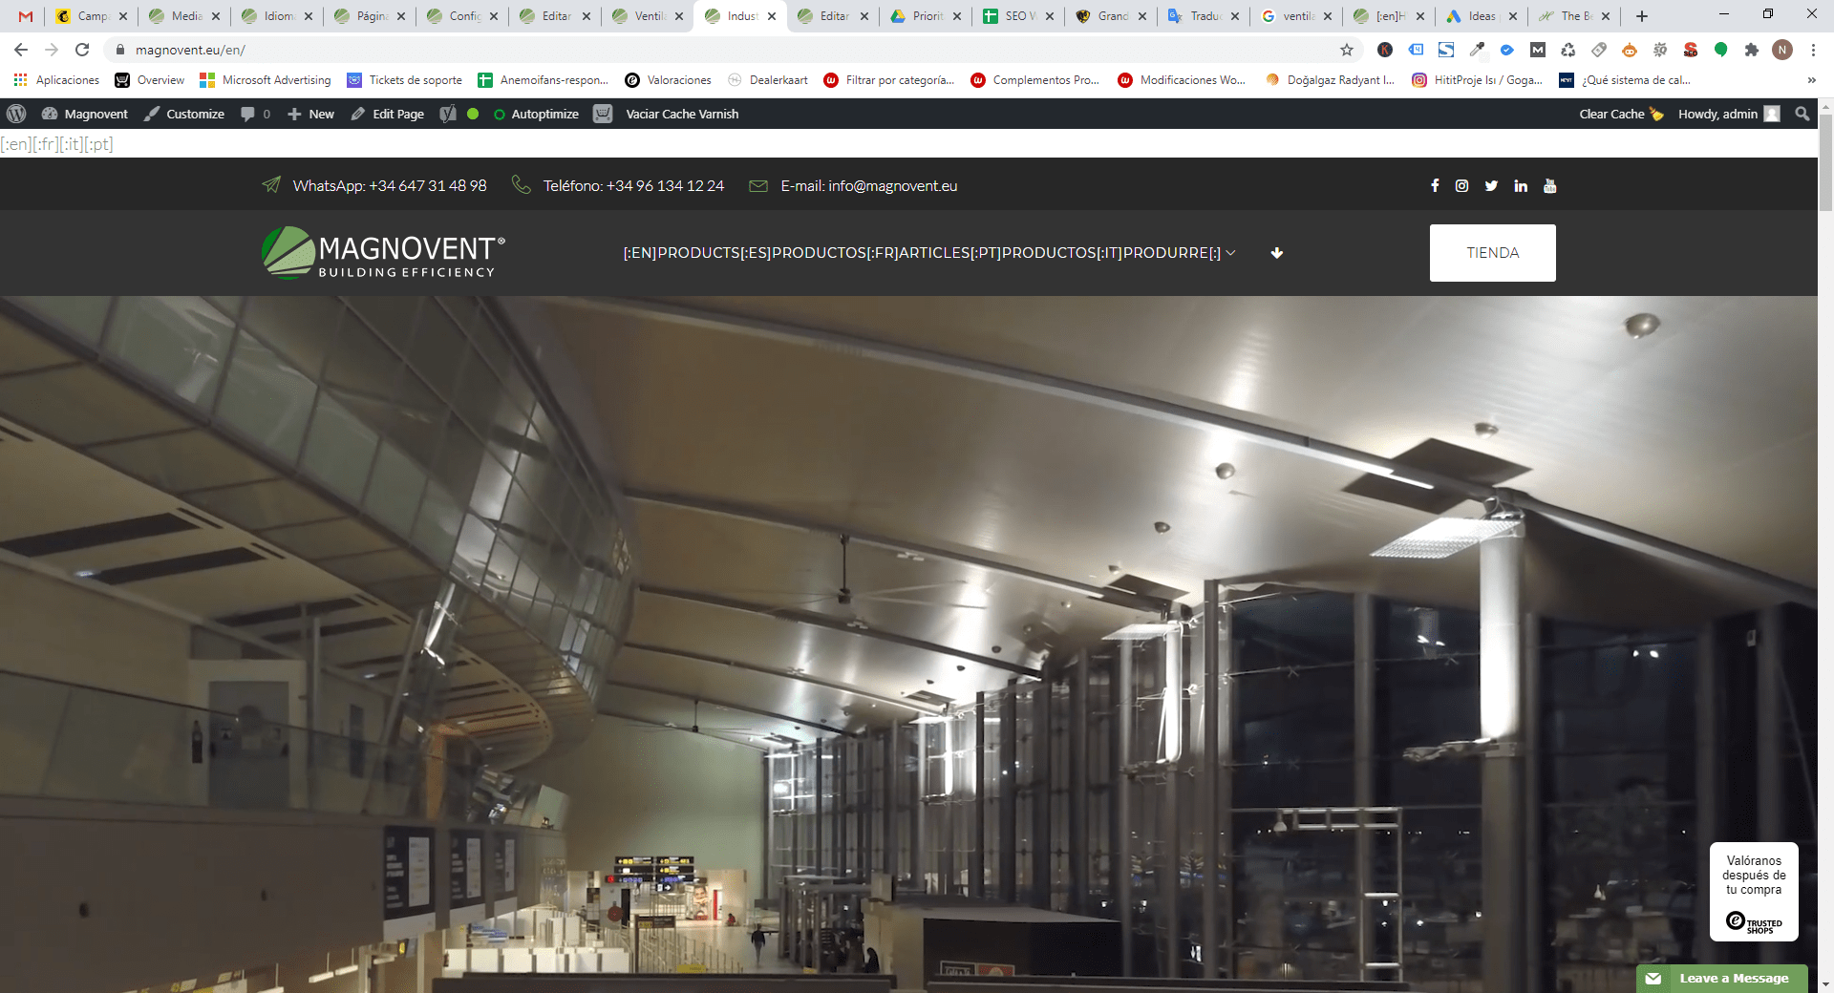Go back with the browser back arrow

tap(21, 50)
